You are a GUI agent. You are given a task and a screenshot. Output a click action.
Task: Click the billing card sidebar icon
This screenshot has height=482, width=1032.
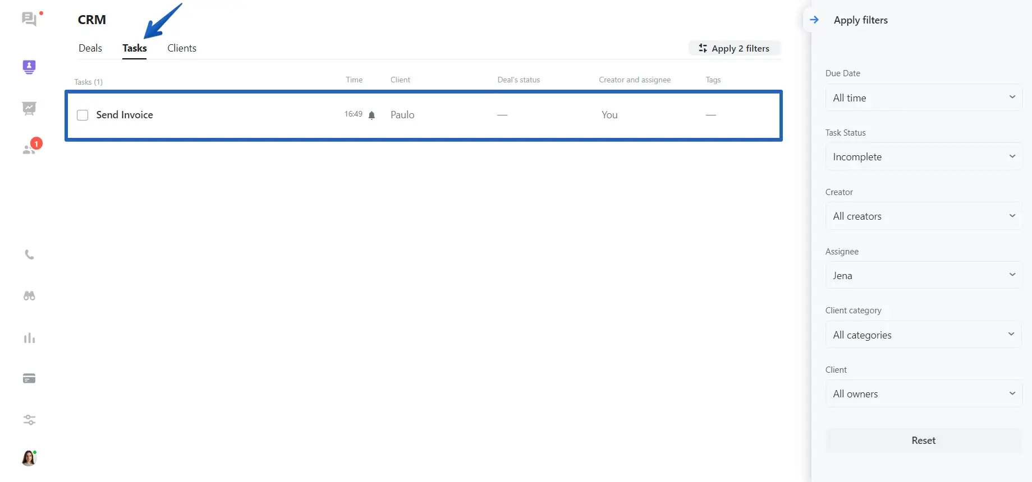[29, 379]
